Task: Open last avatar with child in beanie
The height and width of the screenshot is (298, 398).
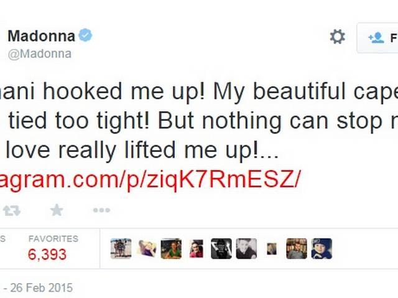Action: tap(322, 248)
